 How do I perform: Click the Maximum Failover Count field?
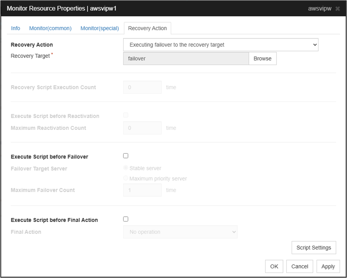[x=142, y=190]
